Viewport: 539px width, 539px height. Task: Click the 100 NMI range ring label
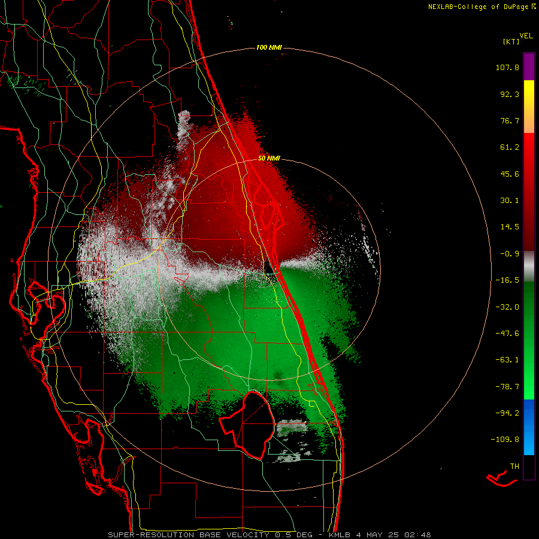(x=269, y=47)
